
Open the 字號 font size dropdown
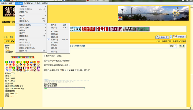coord(173,46)
